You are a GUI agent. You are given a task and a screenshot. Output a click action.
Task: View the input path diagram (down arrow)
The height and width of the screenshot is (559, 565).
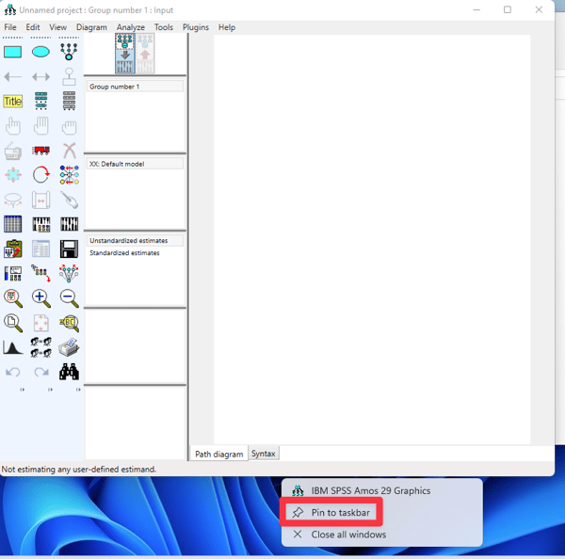click(x=125, y=54)
